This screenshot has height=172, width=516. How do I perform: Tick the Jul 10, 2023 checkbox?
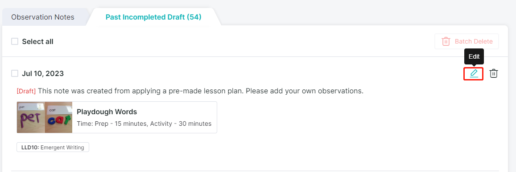tap(14, 73)
